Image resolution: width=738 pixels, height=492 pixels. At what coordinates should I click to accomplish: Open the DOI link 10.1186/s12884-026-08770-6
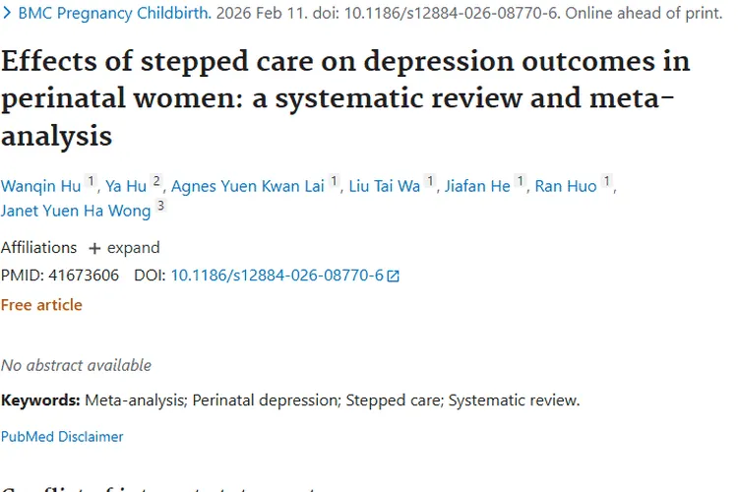pos(277,276)
